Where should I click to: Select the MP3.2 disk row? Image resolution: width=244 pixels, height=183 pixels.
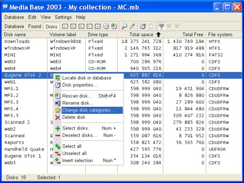[122, 95]
